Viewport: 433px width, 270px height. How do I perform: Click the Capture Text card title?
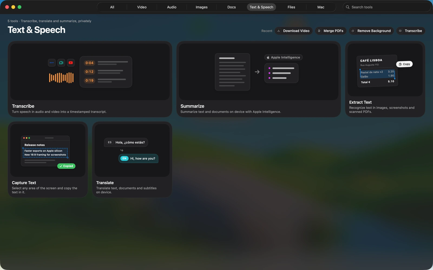pos(24,183)
